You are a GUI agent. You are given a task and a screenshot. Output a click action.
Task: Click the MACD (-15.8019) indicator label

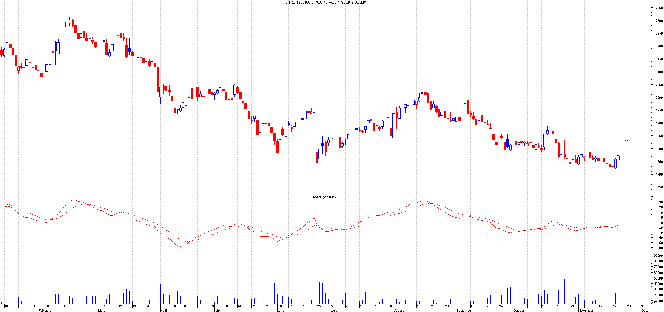point(325,197)
